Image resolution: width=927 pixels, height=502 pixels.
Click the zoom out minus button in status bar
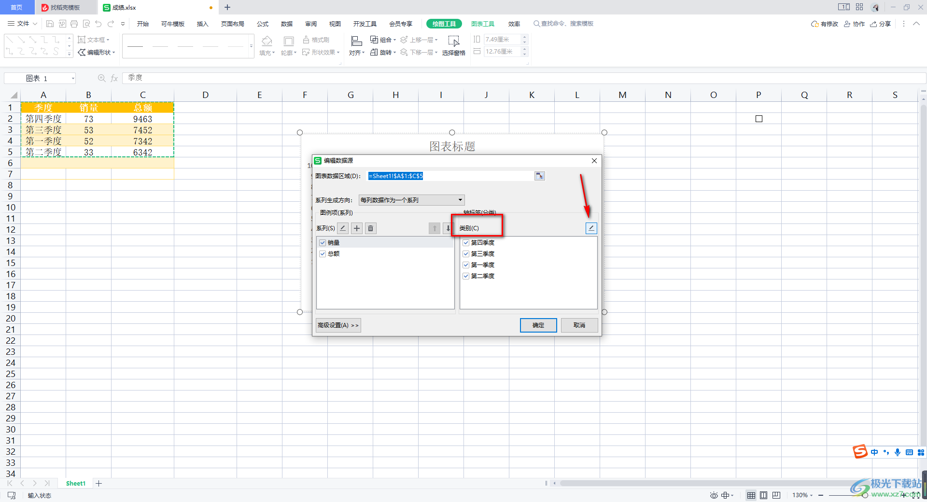coord(821,495)
